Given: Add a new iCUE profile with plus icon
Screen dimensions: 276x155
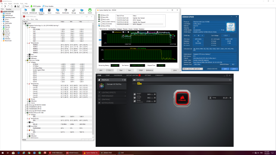Looking at the screenshot, I should 123,80.
